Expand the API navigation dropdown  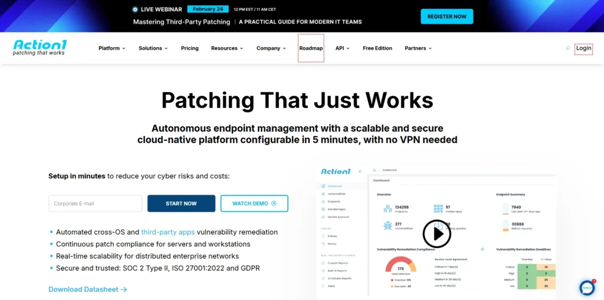pyautogui.click(x=342, y=48)
